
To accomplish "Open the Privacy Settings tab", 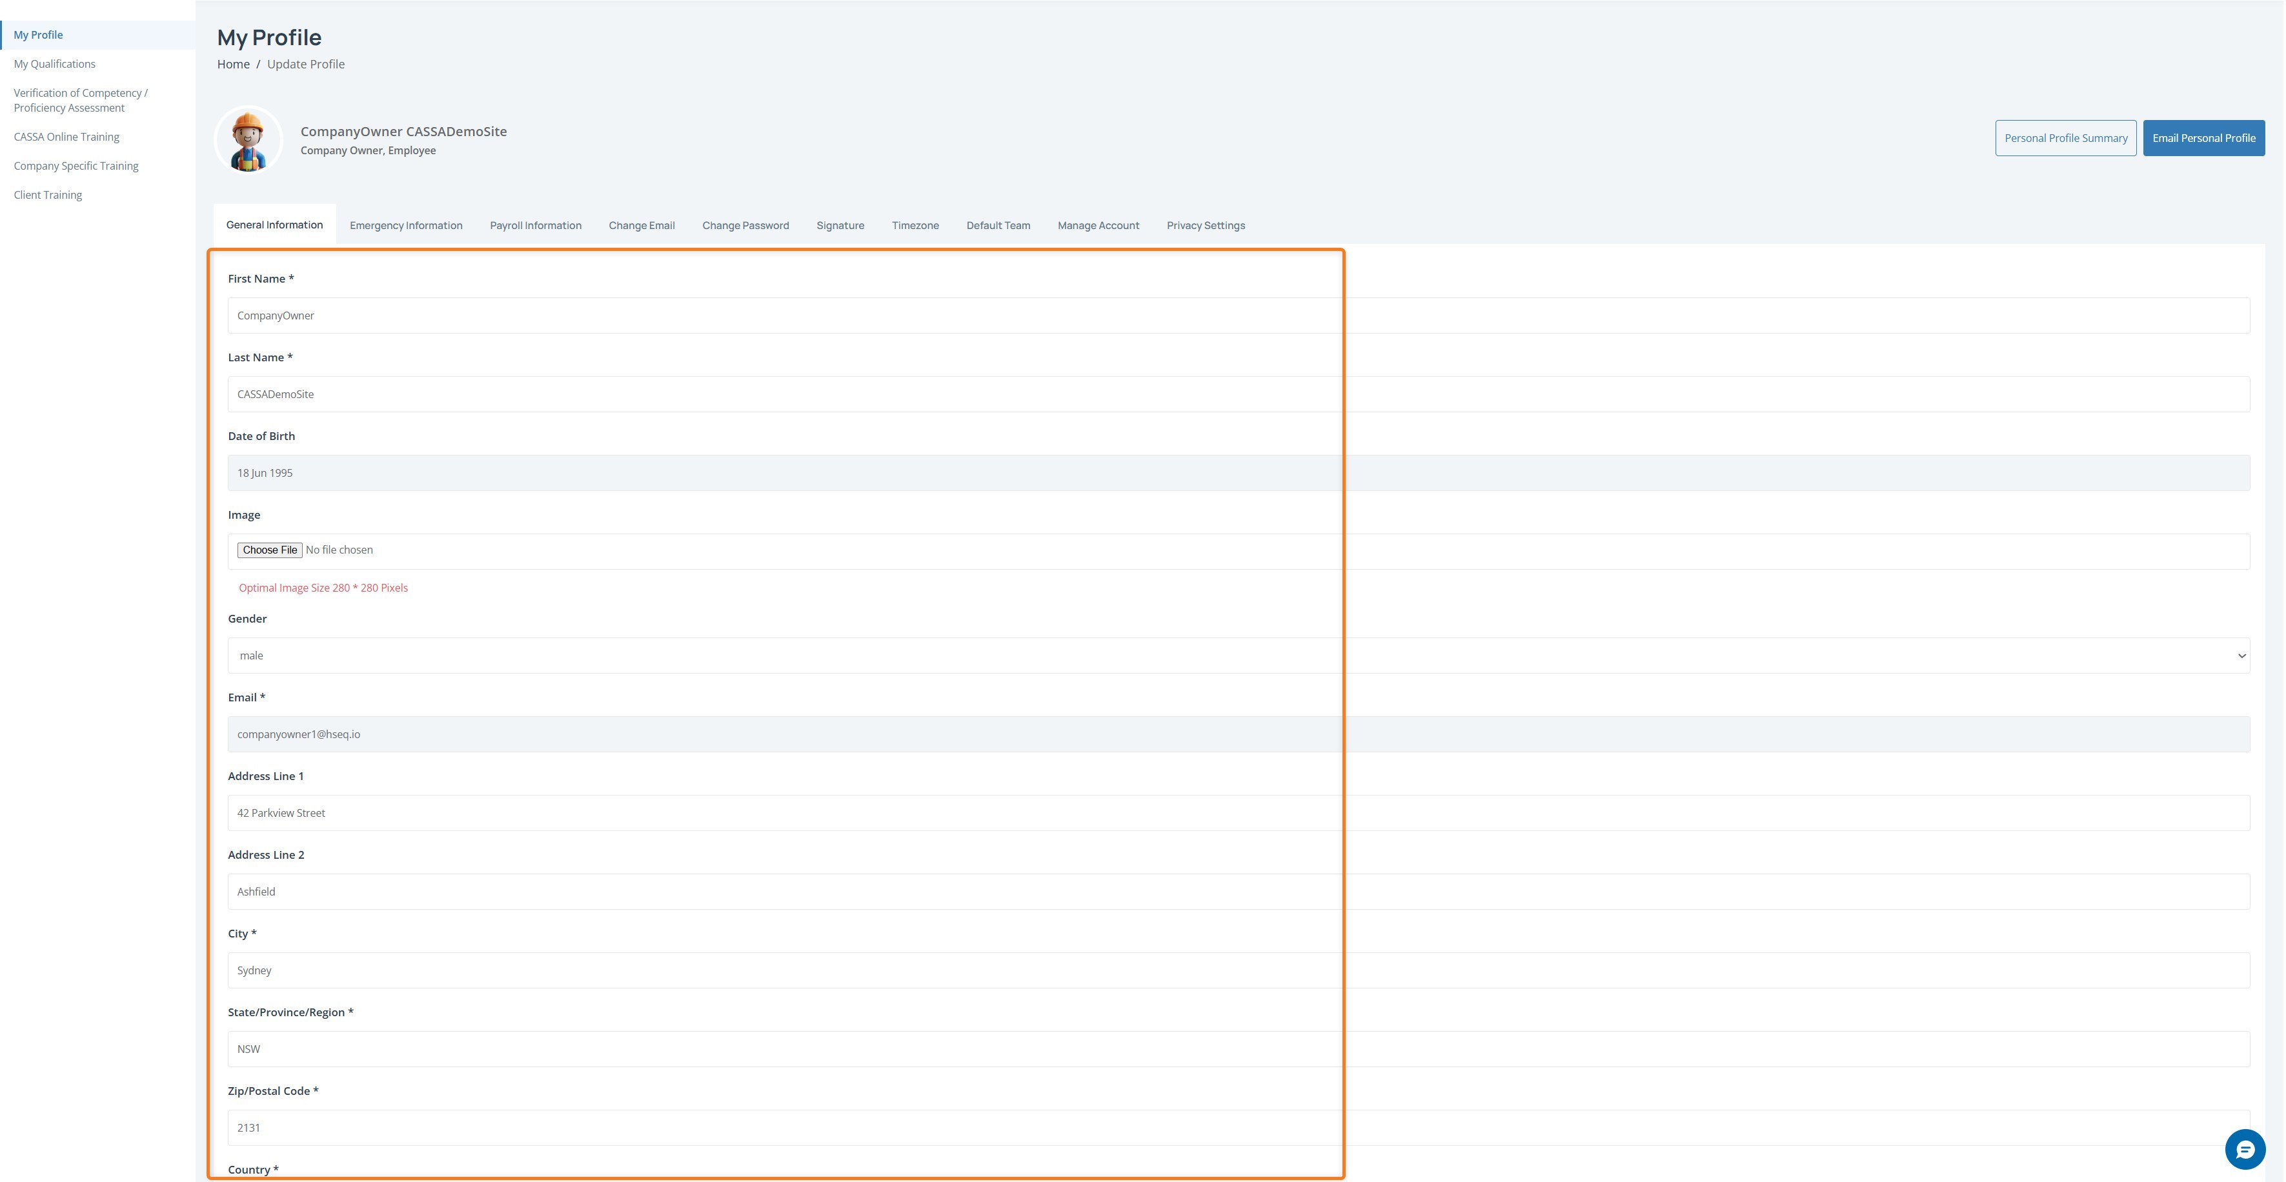I will (x=1205, y=225).
